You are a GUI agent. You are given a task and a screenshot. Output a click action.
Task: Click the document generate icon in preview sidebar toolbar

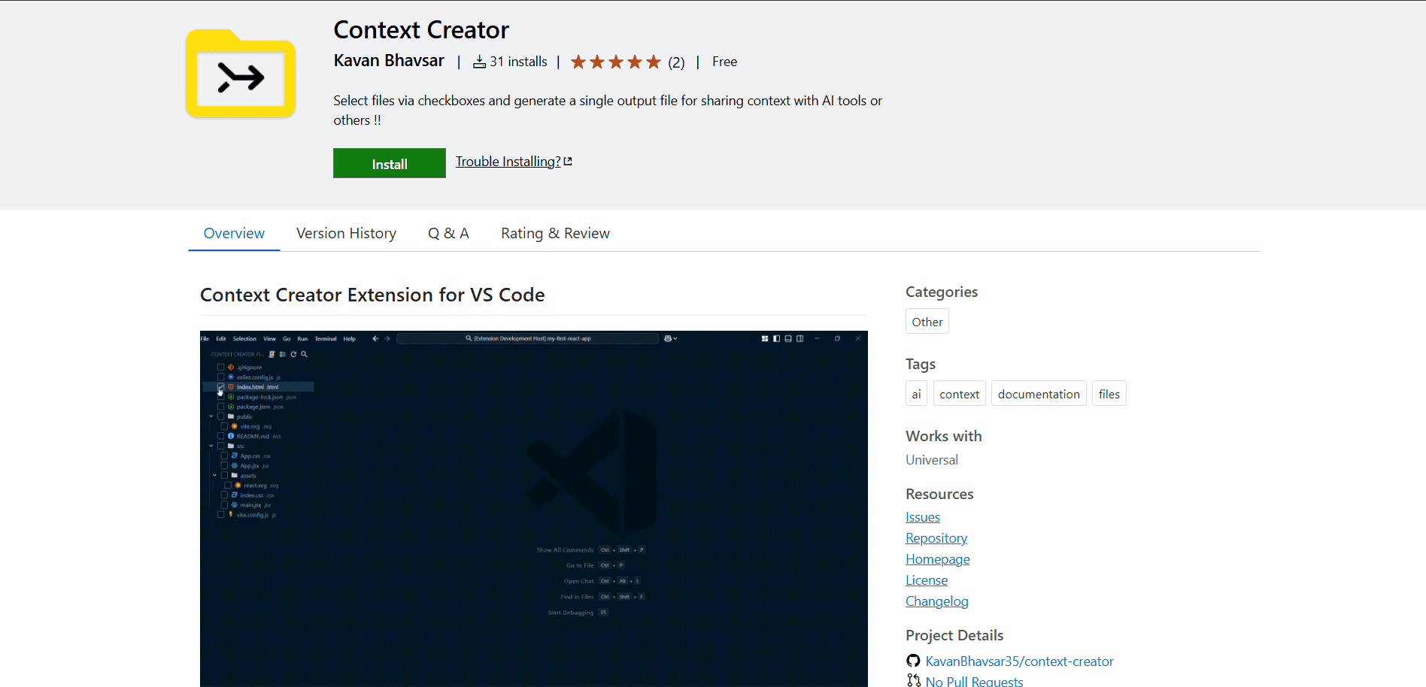272,354
